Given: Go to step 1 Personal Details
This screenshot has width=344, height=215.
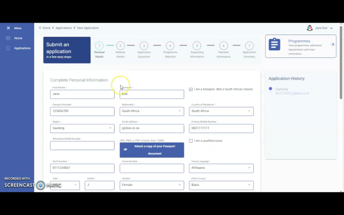Looking at the screenshot, I should [x=99, y=46].
